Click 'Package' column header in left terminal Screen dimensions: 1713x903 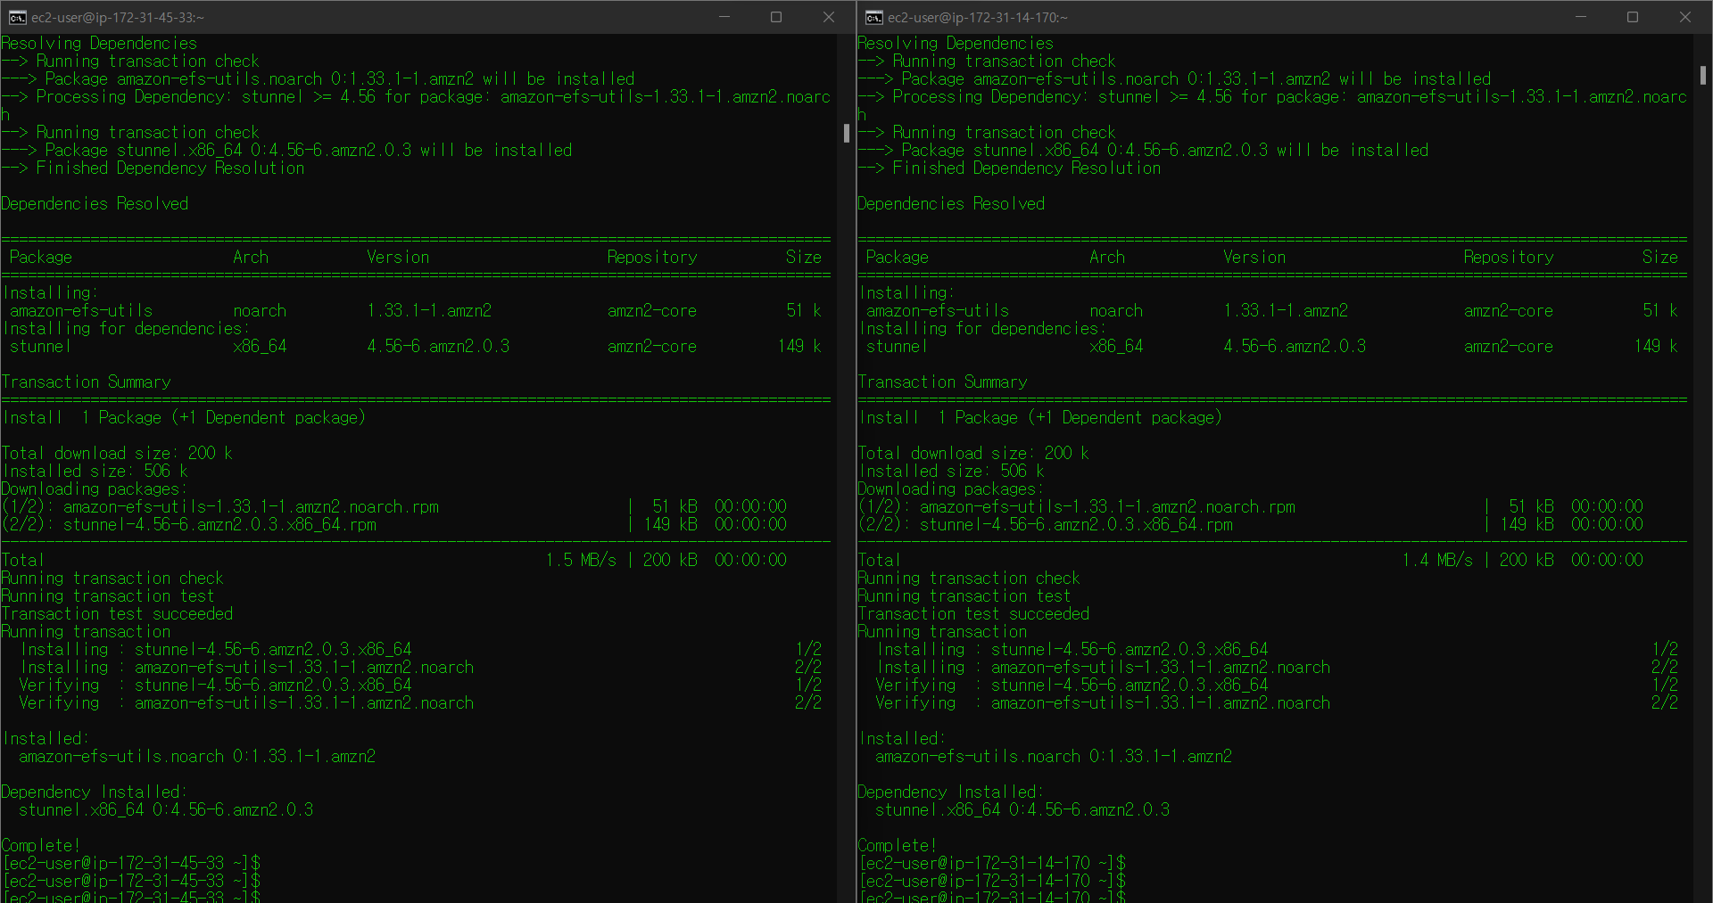point(41,258)
